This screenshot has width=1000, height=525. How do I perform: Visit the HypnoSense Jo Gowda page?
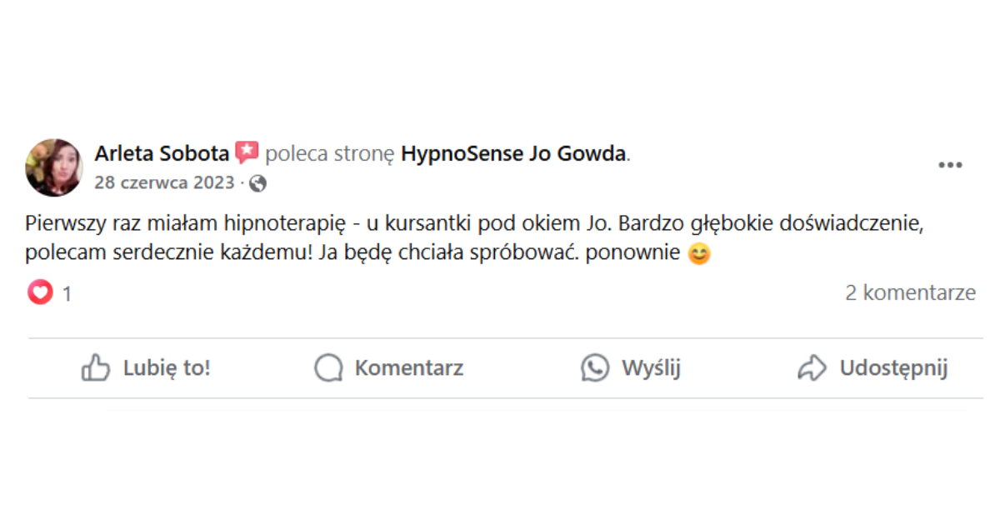pyautogui.click(x=513, y=153)
